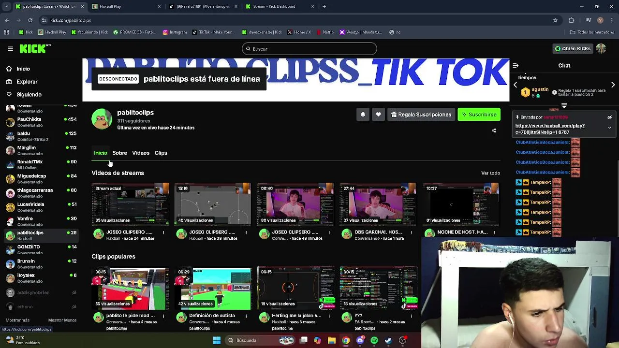The height and width of the screenshot is (348, 619).
Task: Go to previous leaderboard slide in chat
Action: 515,85
